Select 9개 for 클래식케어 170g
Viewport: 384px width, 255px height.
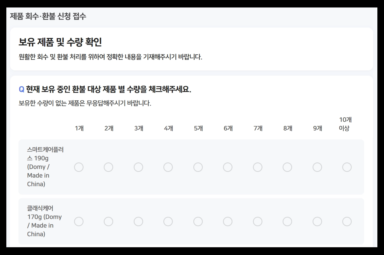tap(317, 221)
